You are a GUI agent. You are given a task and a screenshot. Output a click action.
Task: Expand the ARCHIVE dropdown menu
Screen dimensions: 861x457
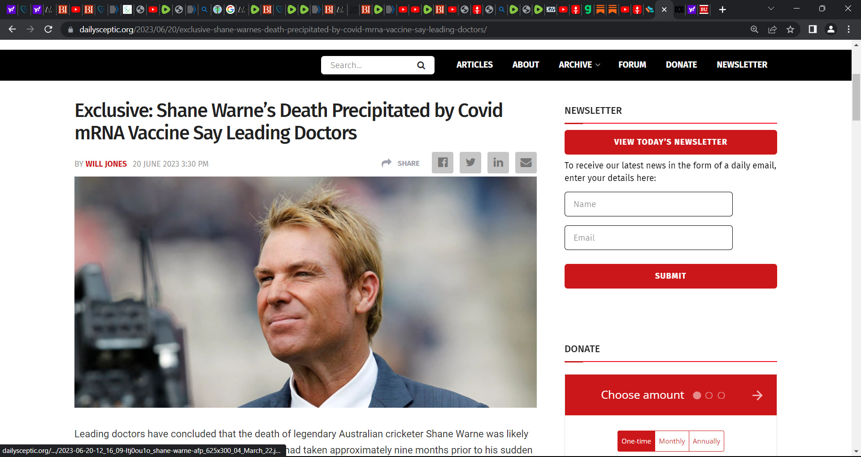click(x=579, y=65)
